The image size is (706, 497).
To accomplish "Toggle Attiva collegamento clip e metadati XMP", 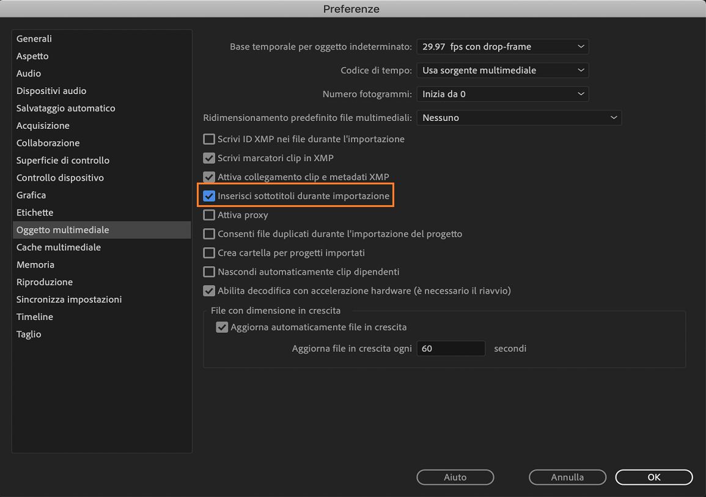I will click(x=209, y=177).
